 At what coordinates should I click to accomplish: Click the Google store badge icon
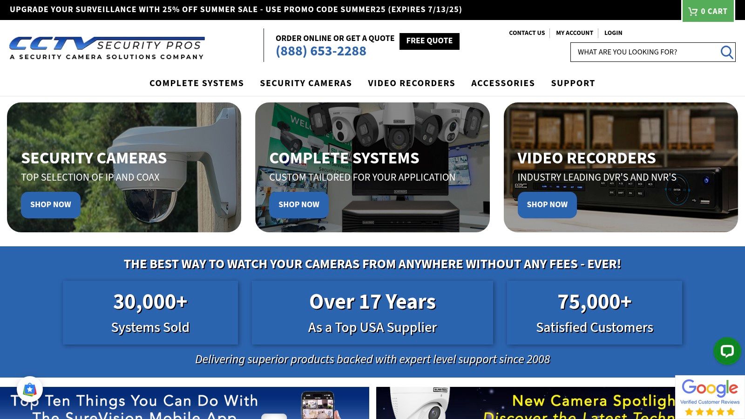click(30, 389)
